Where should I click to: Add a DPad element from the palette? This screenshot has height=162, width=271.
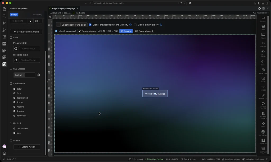(x=263, y=125)
